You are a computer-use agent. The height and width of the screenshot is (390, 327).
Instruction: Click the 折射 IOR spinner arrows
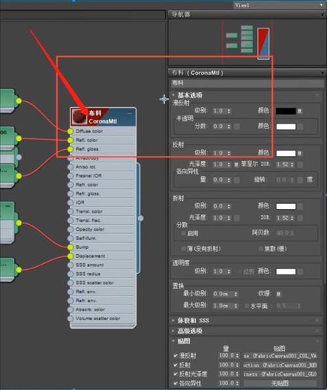tap(292, 218)
